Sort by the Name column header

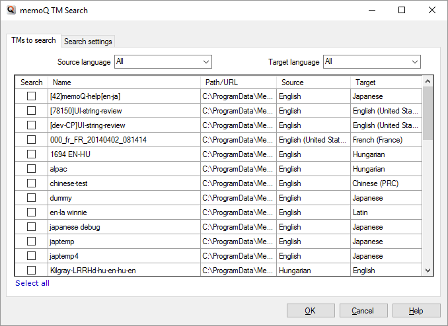(x=124, y=82)
